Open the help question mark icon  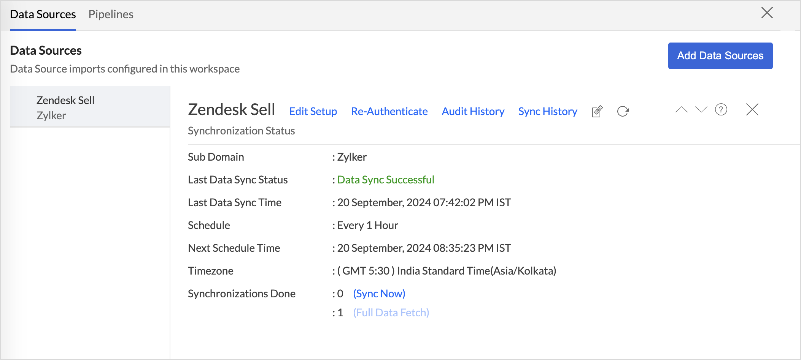721,110
